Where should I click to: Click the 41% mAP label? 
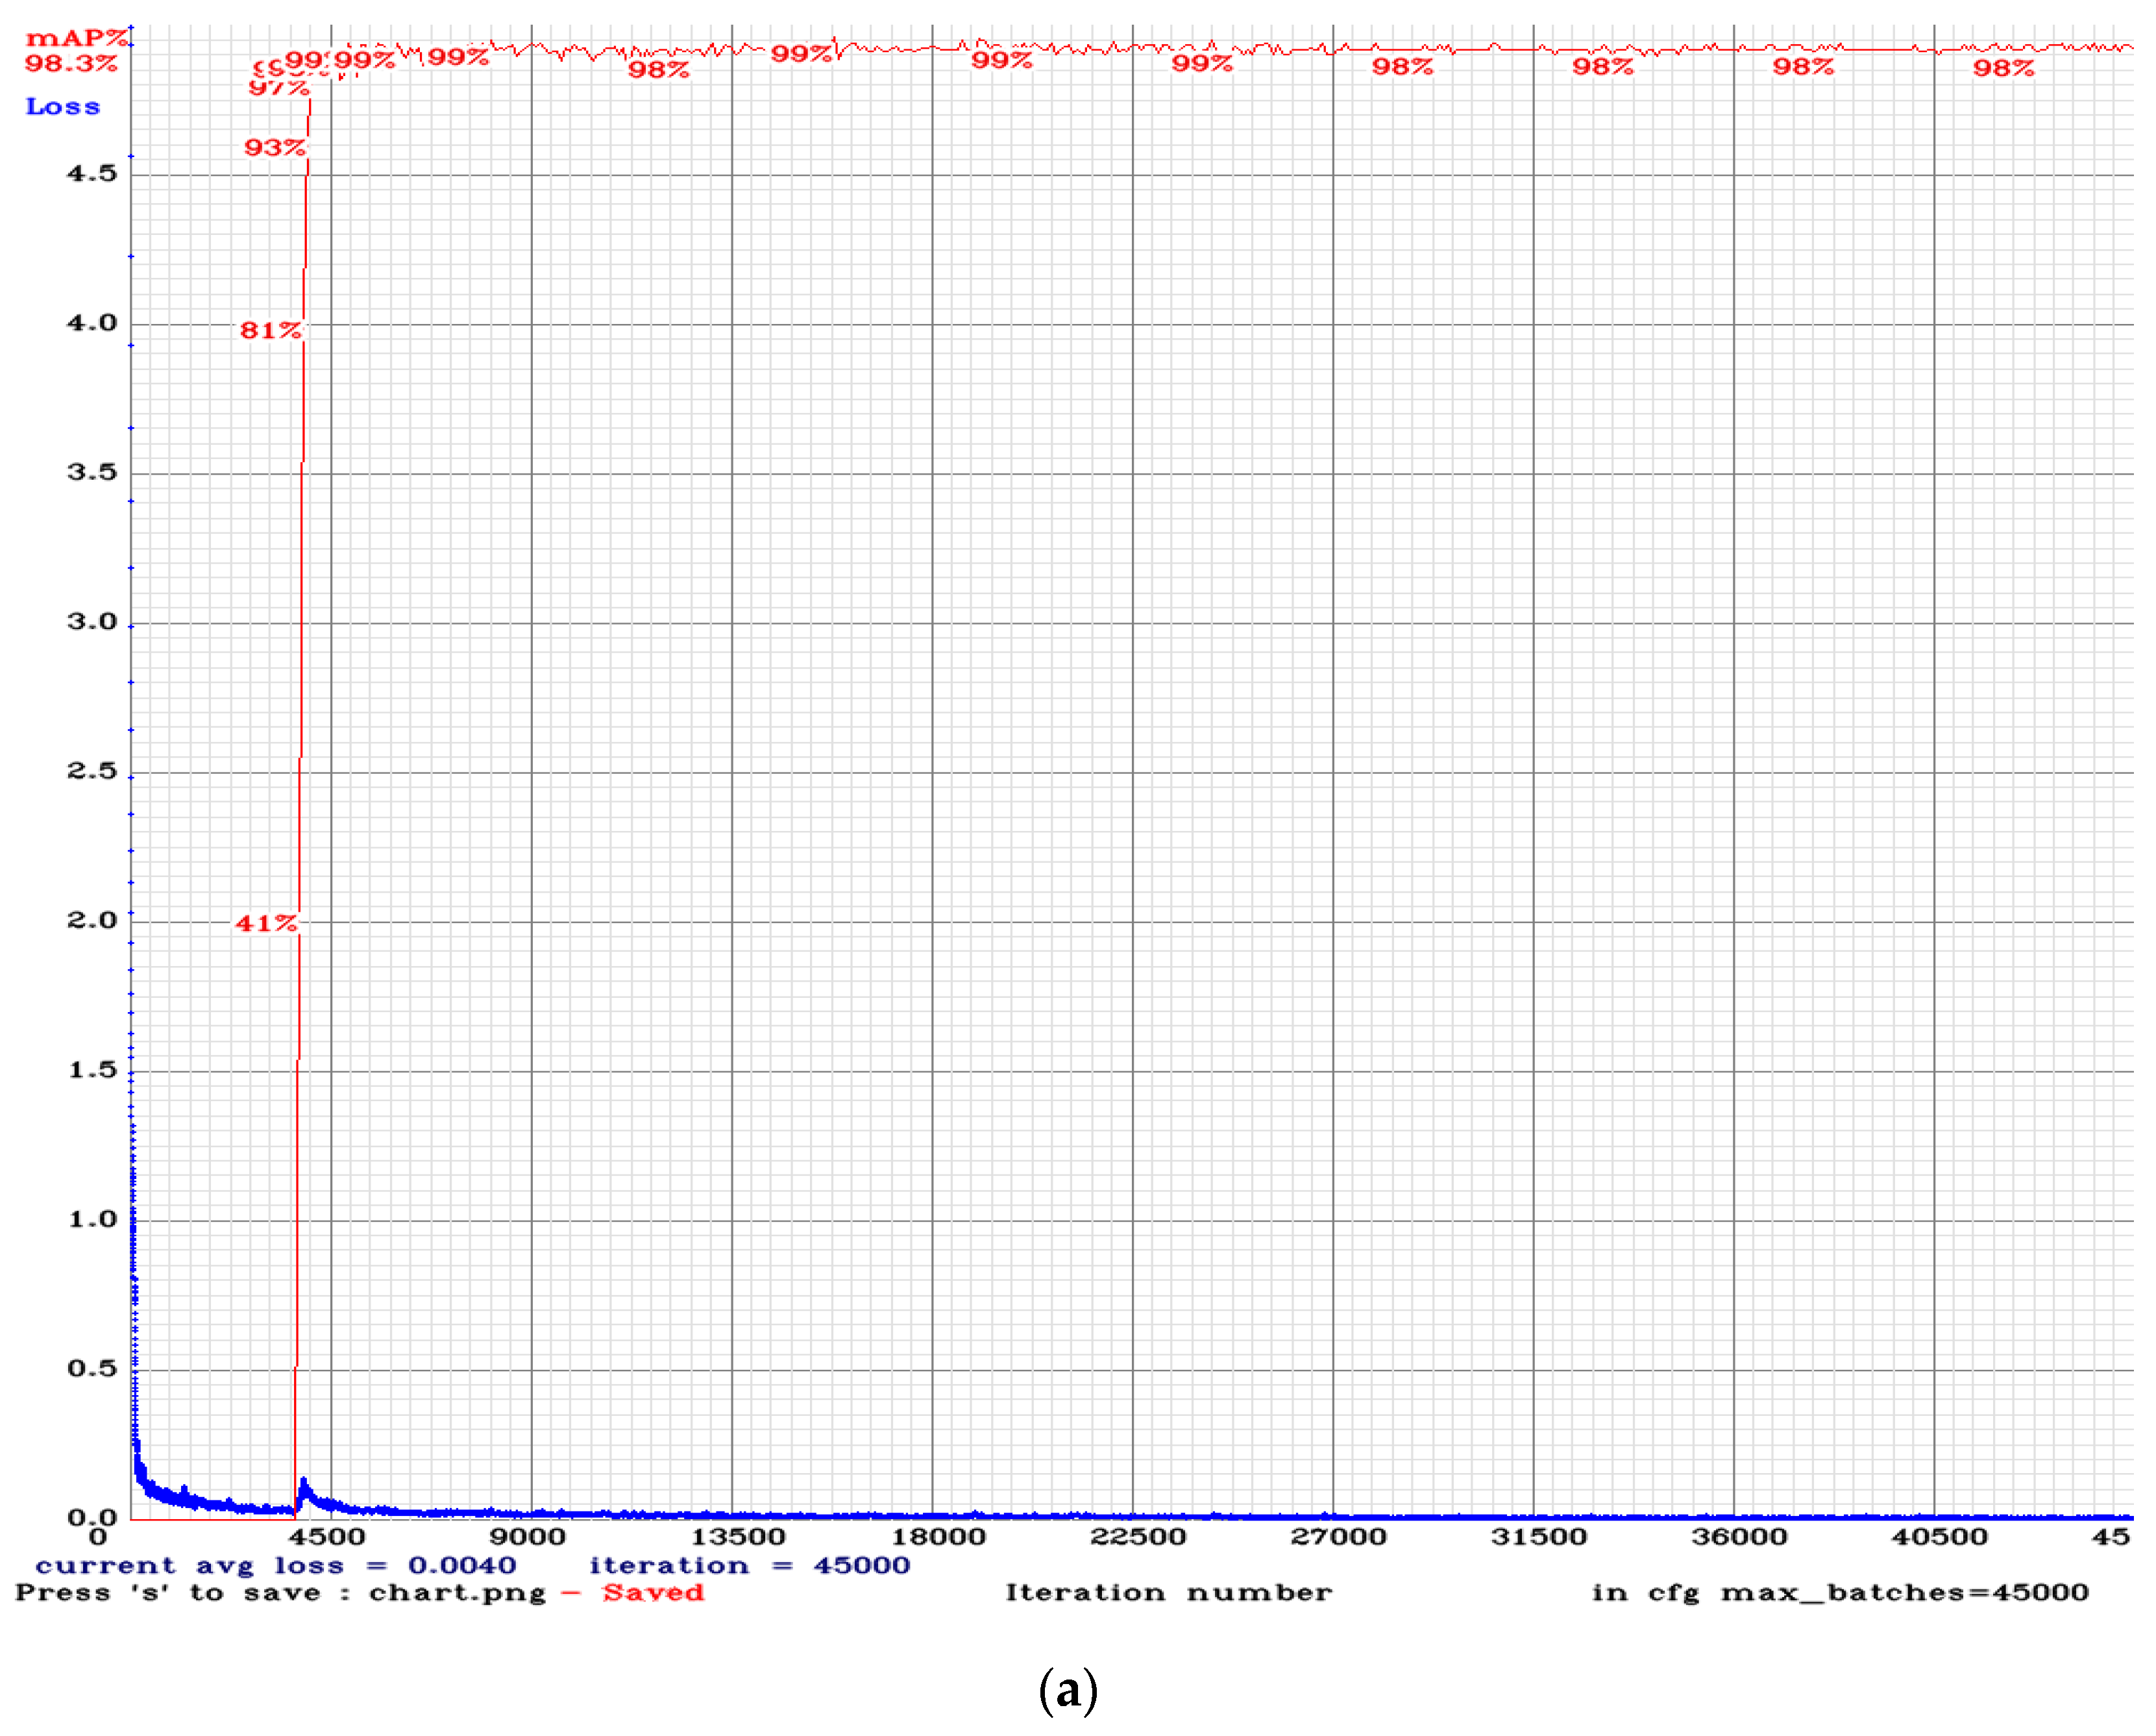point(266,924)
